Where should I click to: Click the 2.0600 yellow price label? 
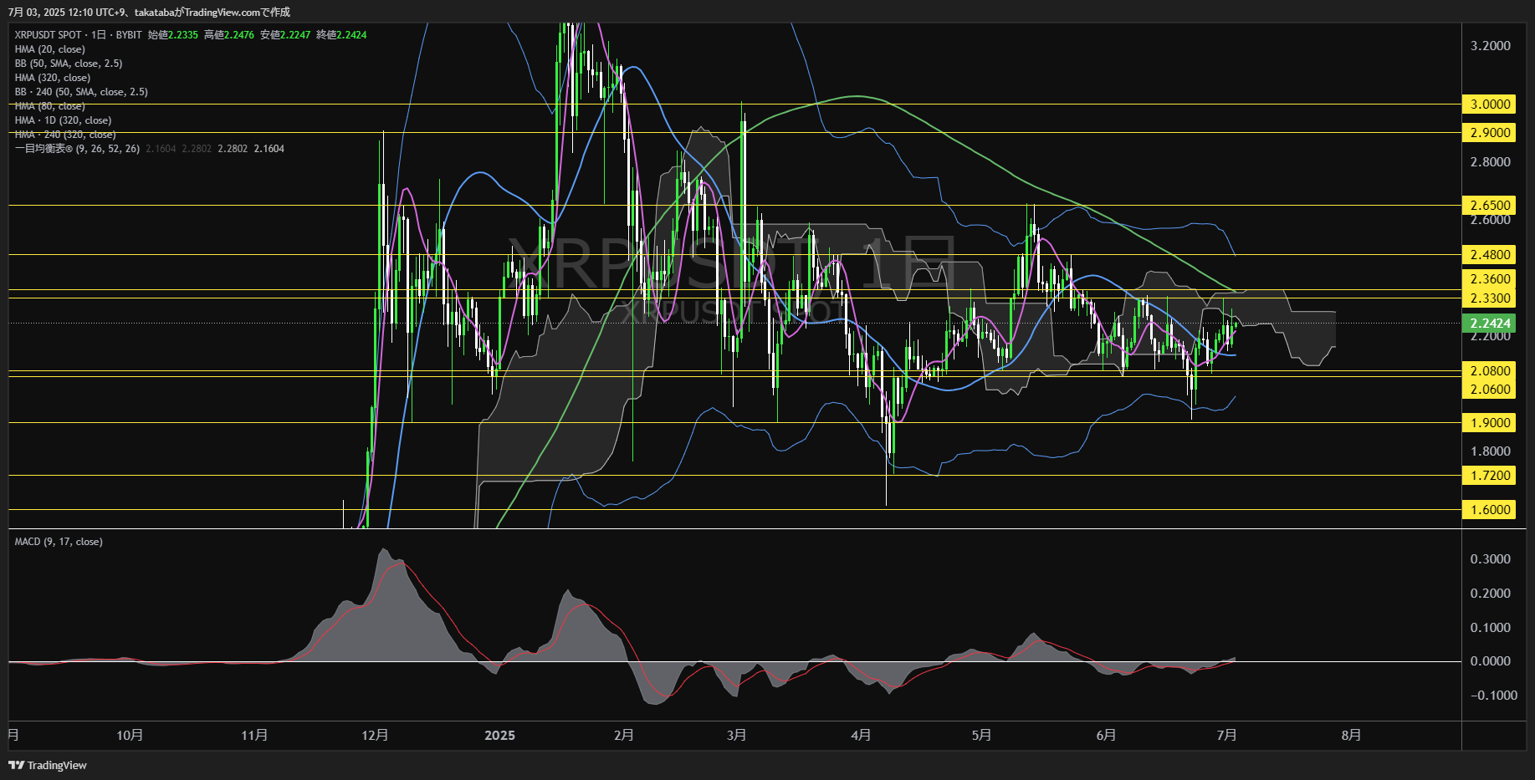click(1489, 390)
